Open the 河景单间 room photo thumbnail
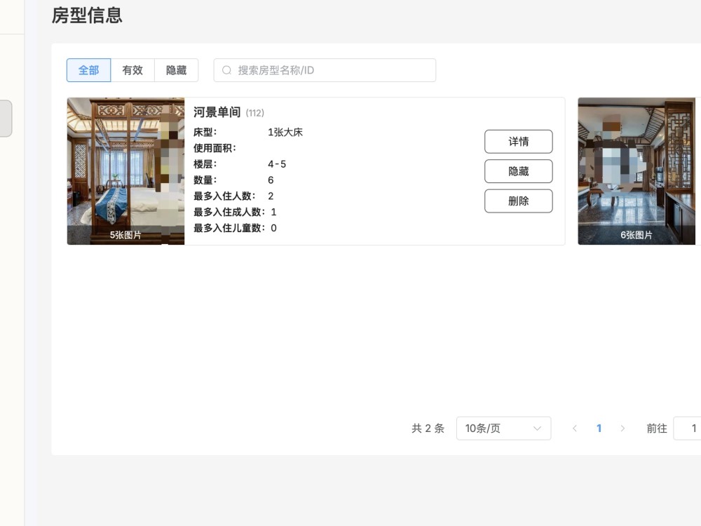 point(125,171)
